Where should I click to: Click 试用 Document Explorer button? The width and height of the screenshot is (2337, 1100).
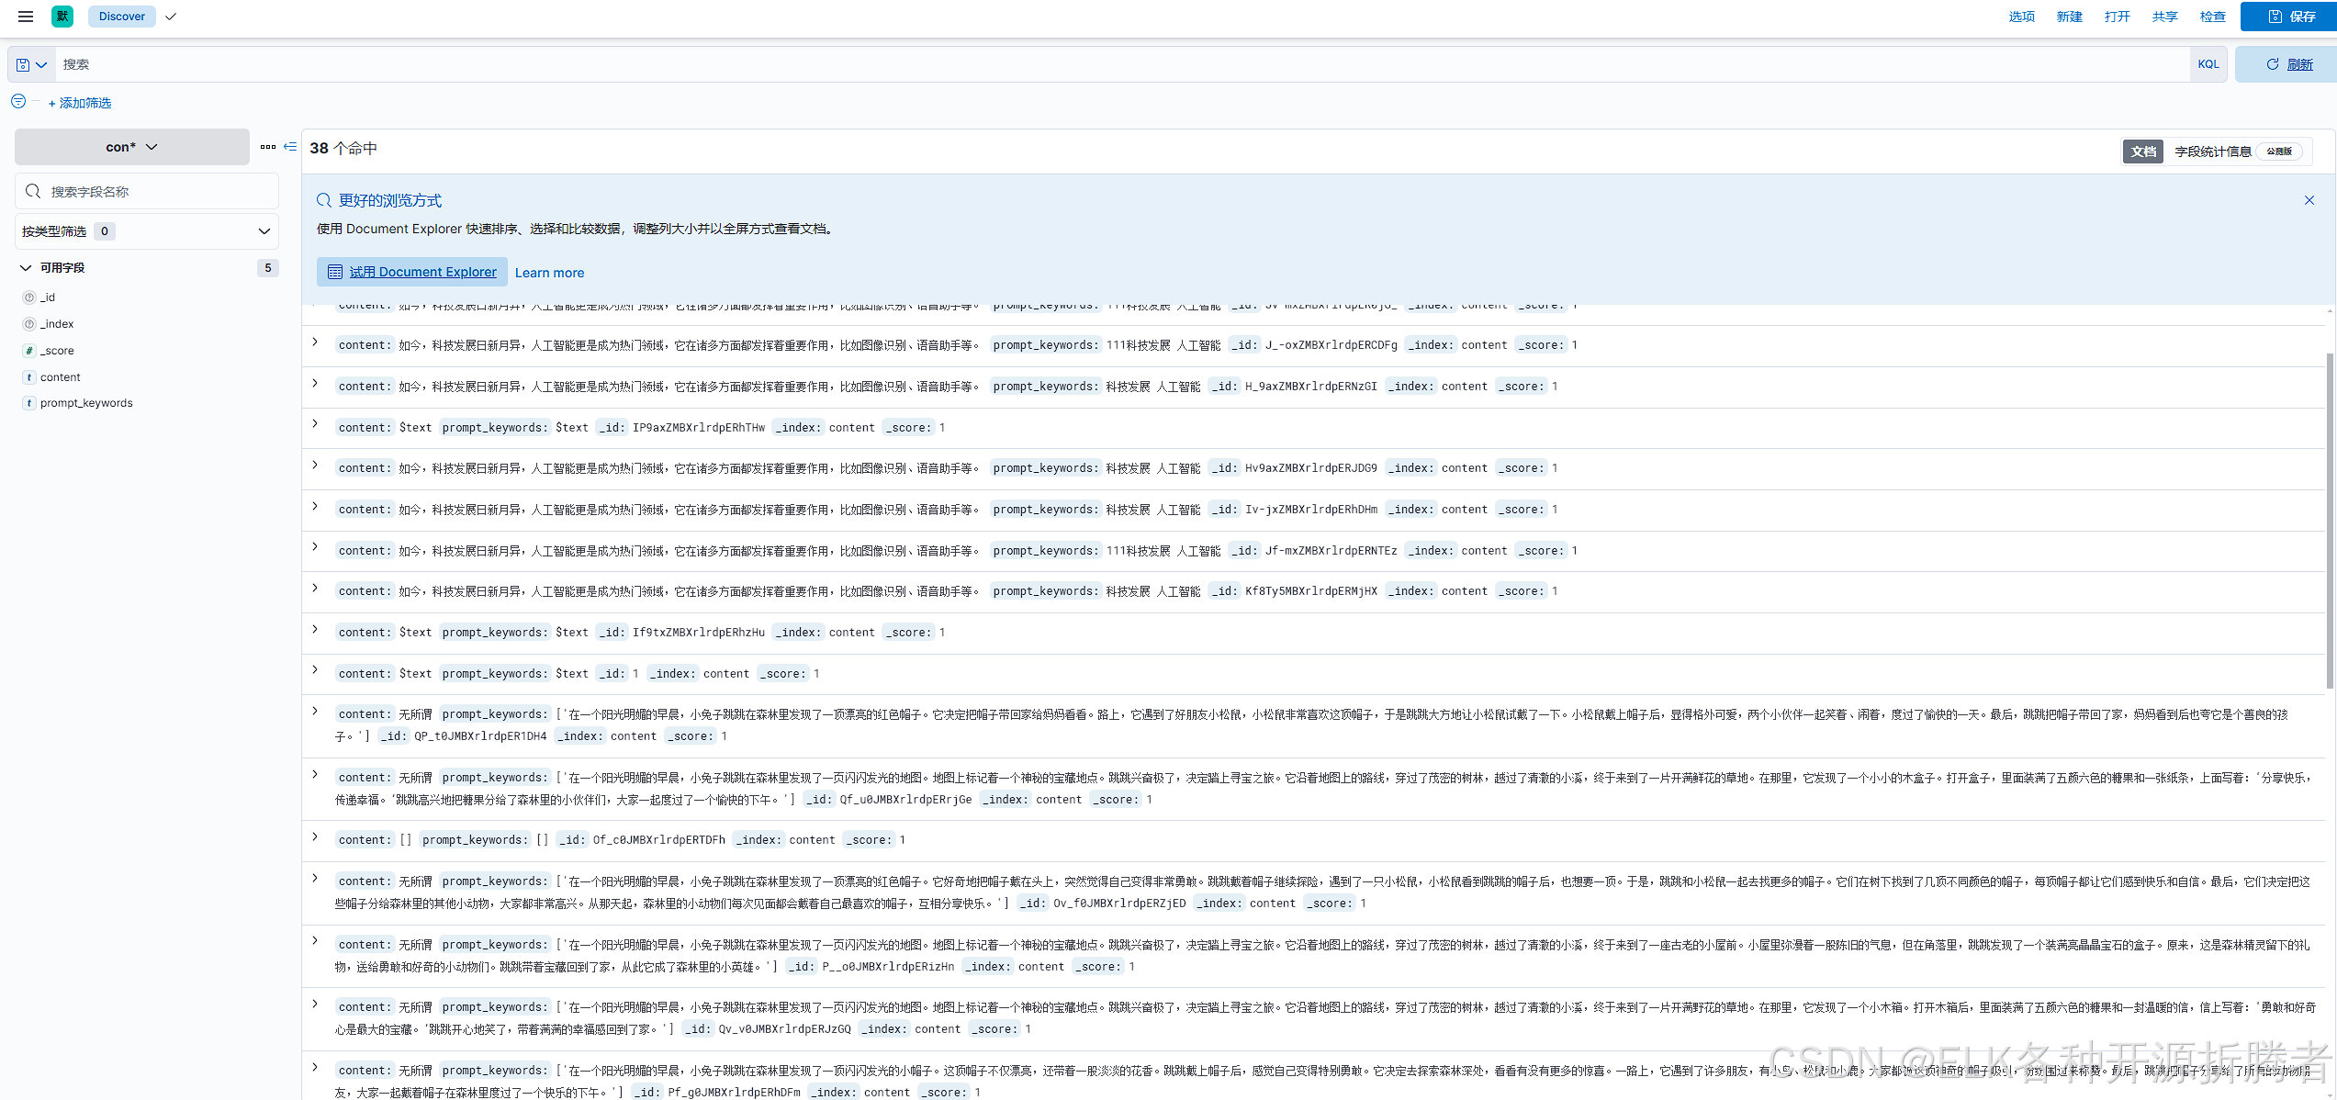pos(412,272)
